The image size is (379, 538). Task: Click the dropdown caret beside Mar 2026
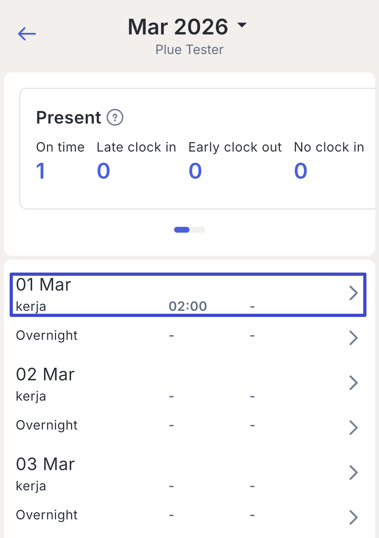[x=242, y=25]
